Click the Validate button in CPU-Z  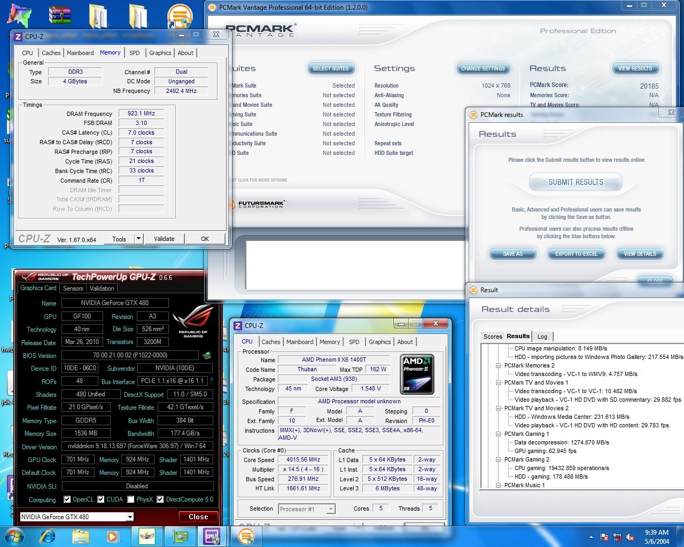(x=164, y=239)
